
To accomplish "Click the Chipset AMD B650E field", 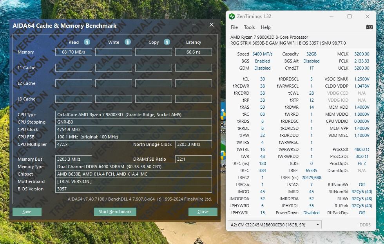I will coord(134,174).
